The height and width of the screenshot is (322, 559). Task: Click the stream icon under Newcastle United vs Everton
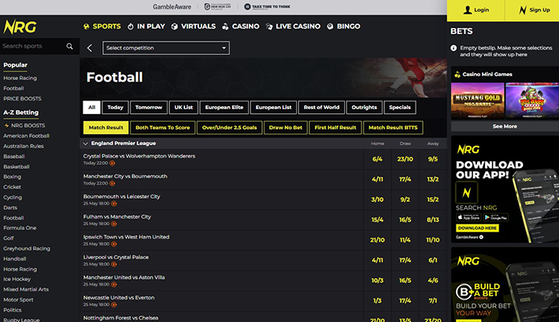(113, 305)
